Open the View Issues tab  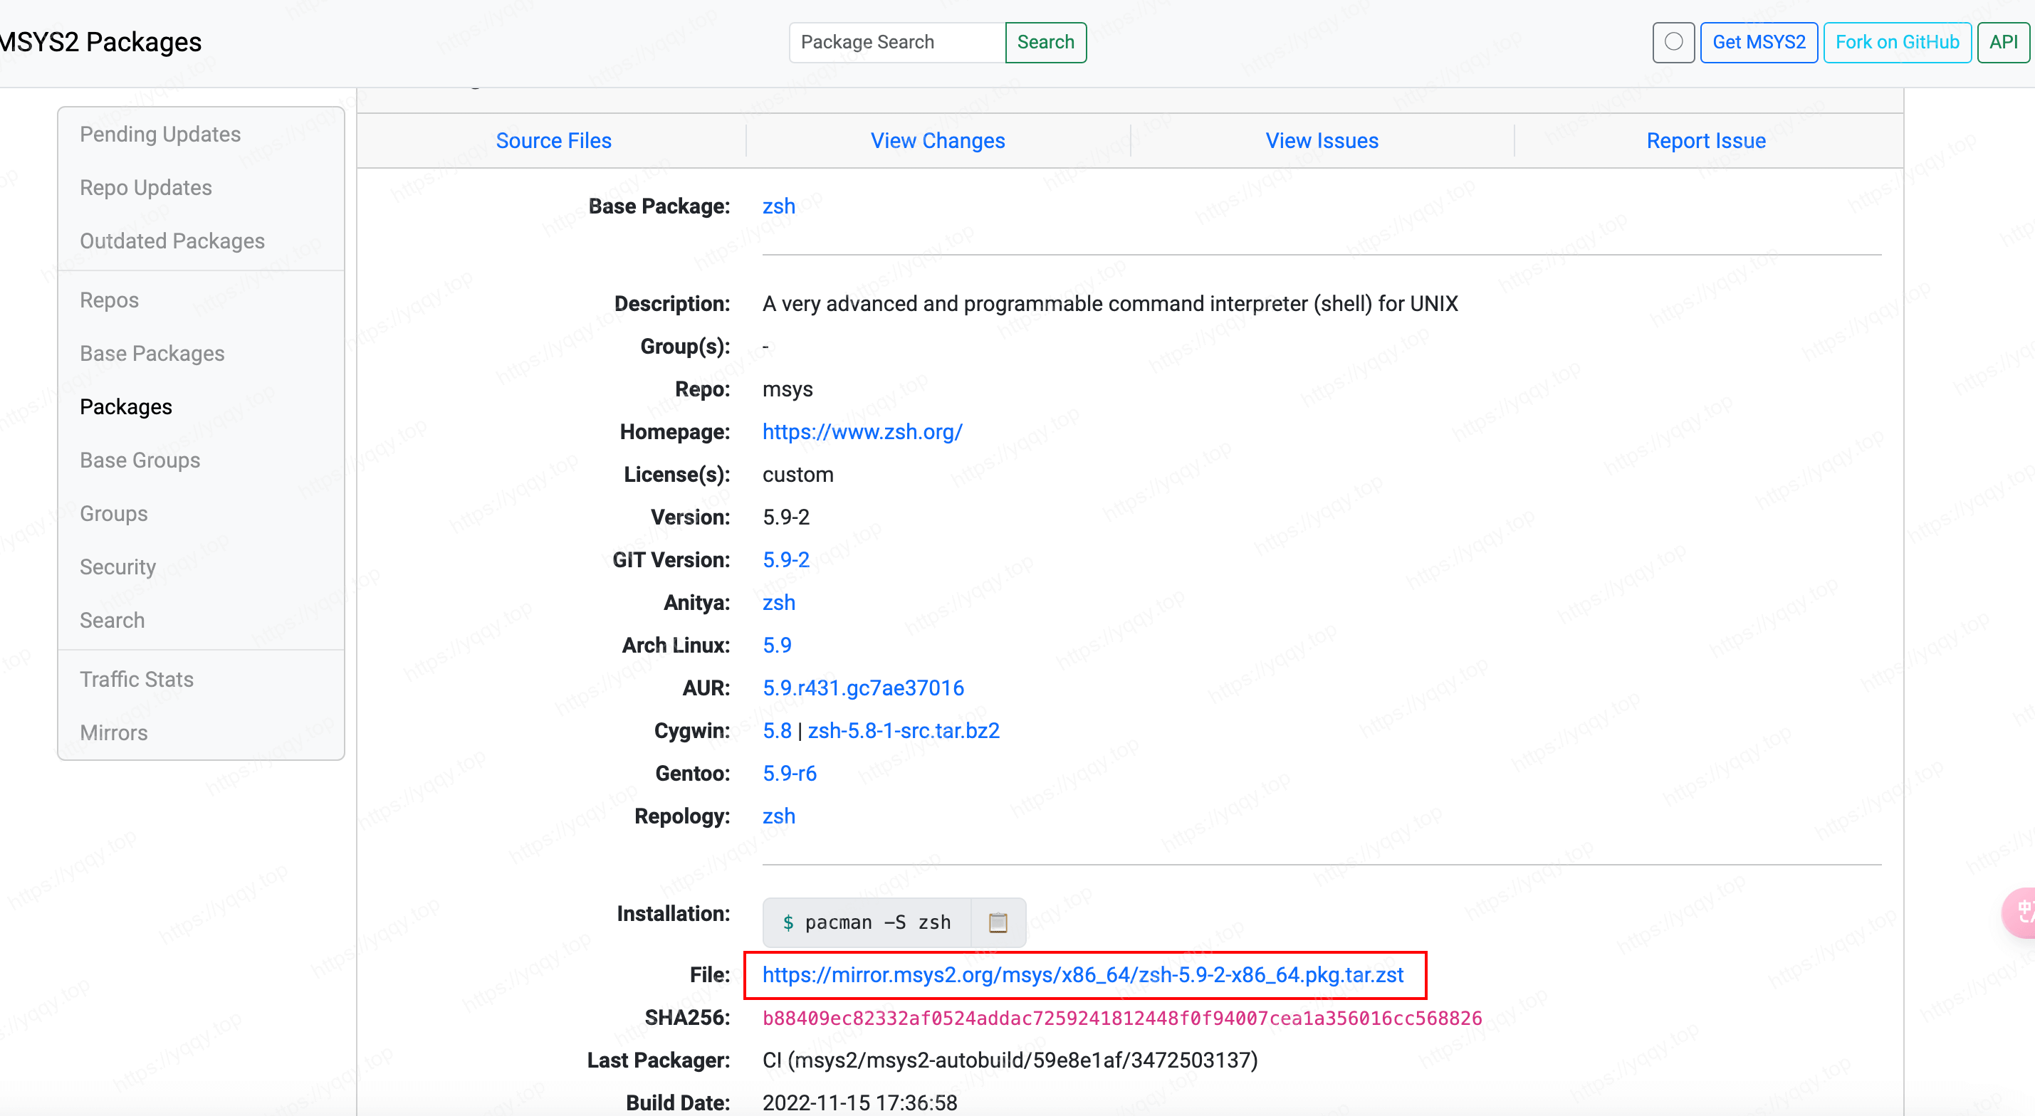pos(1322,141)
